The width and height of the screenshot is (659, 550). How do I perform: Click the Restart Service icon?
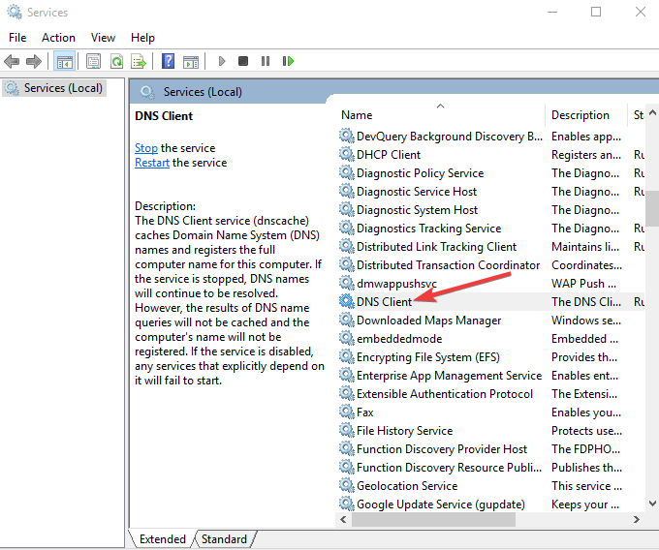(x=288, y=61)
